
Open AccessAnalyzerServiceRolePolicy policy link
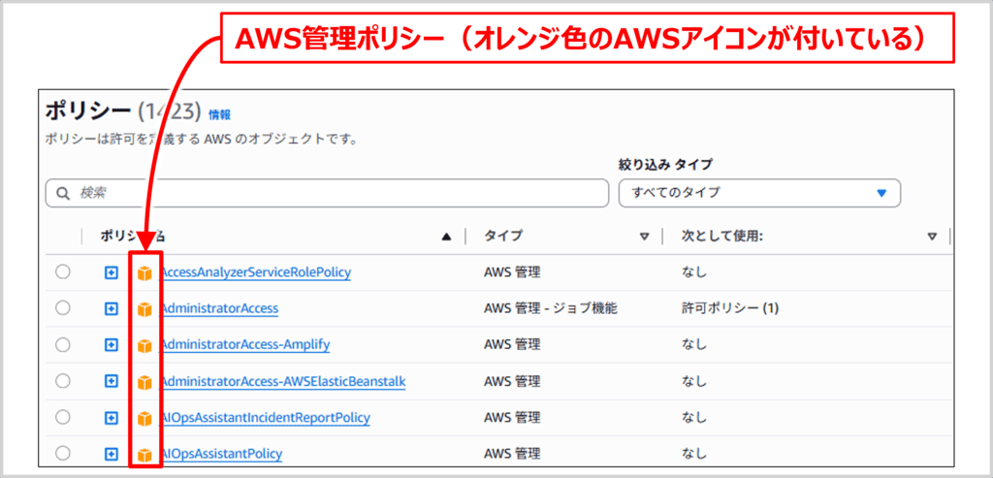tap(256, 272)
